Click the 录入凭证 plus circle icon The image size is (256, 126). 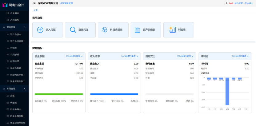(x=40, y=30)
